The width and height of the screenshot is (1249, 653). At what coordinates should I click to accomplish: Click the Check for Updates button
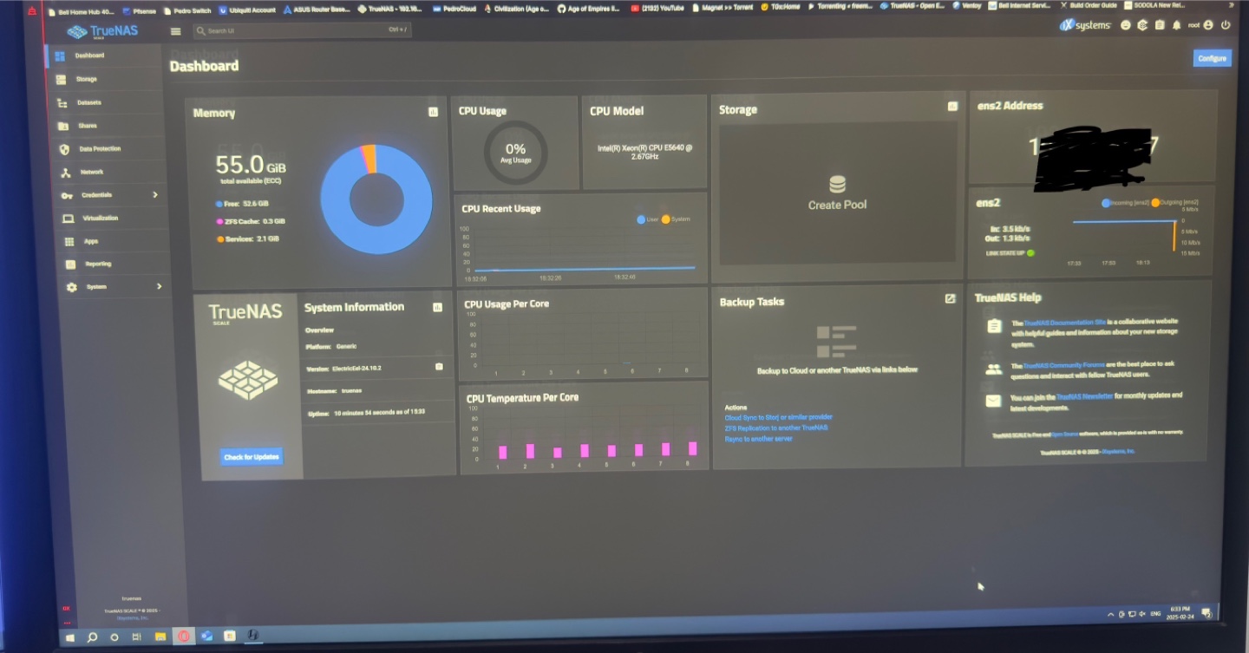pos(252,457)
